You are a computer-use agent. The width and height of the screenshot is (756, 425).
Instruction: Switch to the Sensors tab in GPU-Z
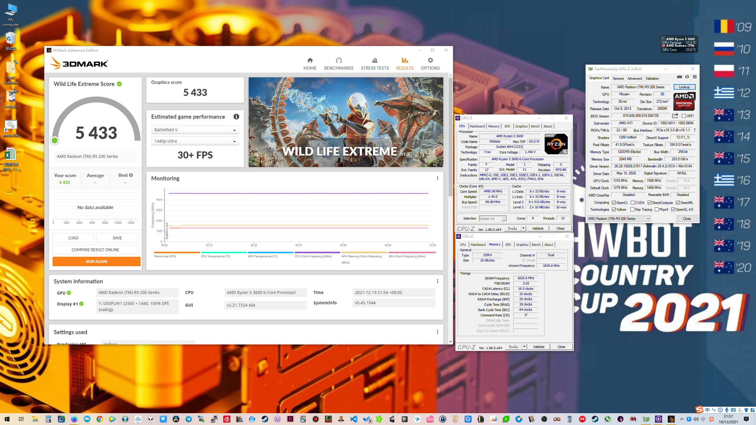pyautogui.click(x=618, y=78)
